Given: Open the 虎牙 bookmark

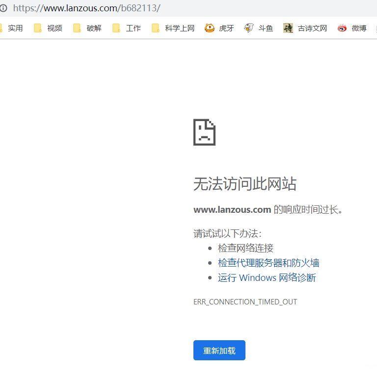Looking at the screenshot, I should click(x=219, y=28).
